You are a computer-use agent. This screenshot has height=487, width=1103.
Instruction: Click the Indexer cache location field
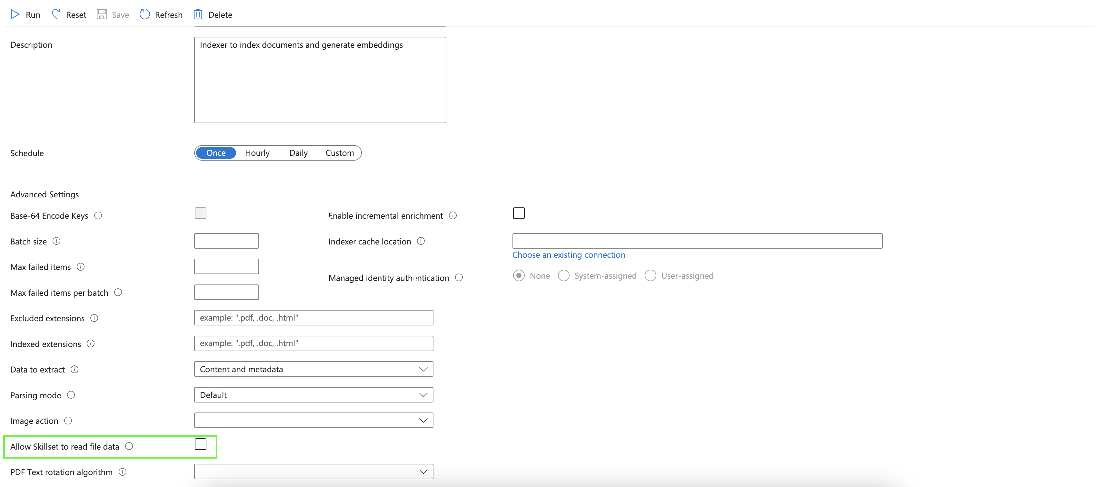[697, 241]
